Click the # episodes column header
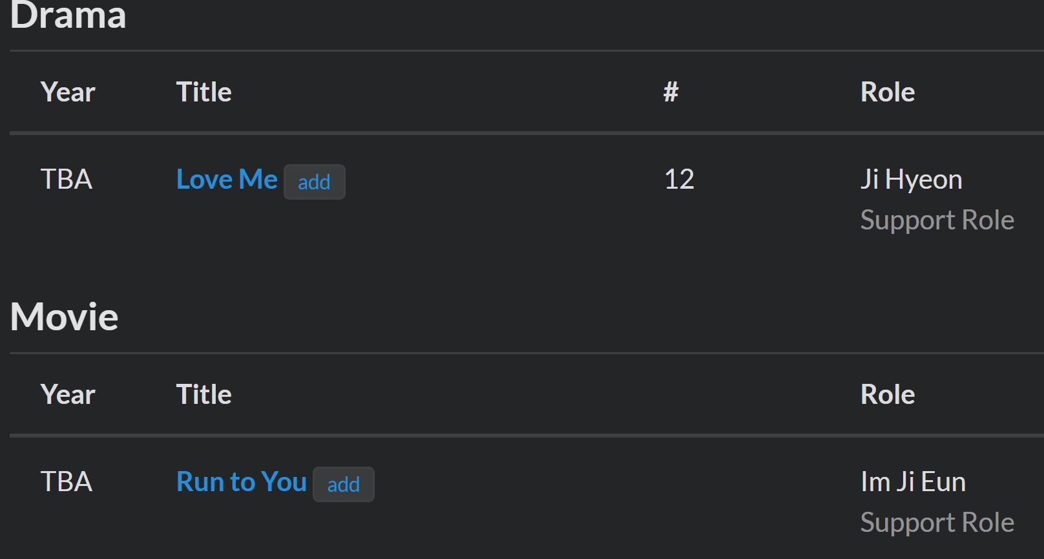Screen dimensions: 1044x559 coord(671,92)
